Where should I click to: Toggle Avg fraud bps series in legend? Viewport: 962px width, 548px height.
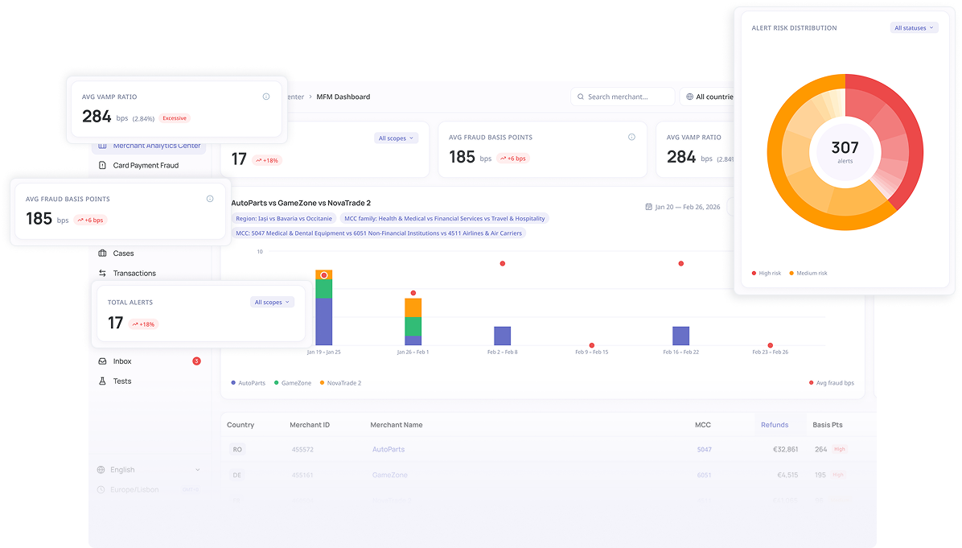(832, 383)
